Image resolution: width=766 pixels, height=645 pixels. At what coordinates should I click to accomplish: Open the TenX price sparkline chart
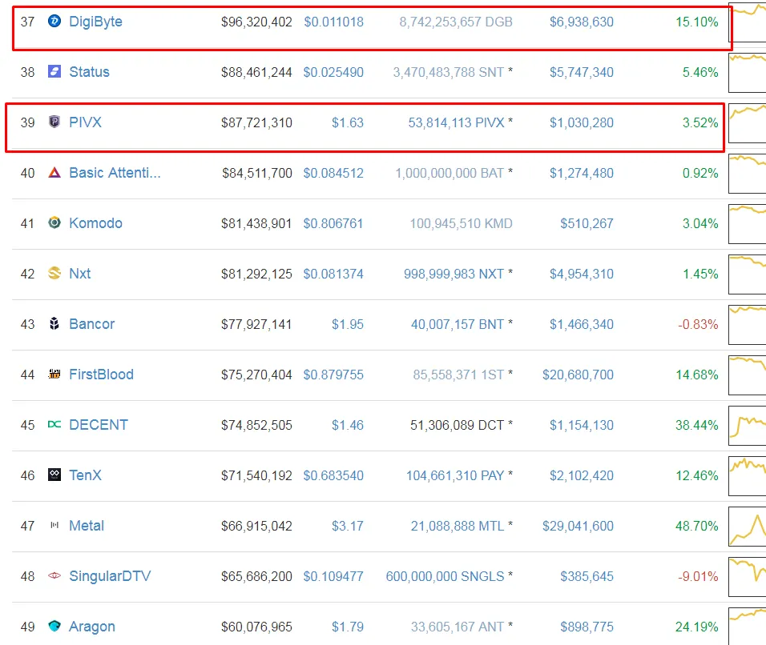coord(748,475)
